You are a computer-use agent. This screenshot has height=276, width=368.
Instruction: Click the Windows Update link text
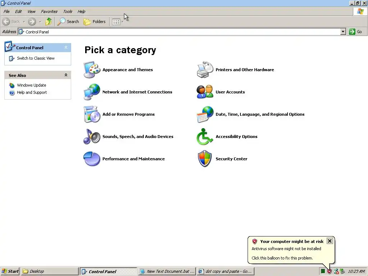[x=32, y=85]
